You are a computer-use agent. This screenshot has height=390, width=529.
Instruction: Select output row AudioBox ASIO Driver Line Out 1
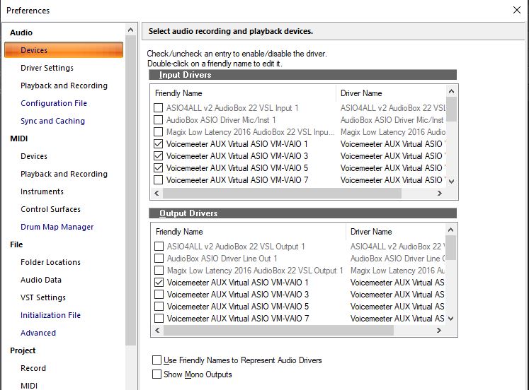[222, 259]
